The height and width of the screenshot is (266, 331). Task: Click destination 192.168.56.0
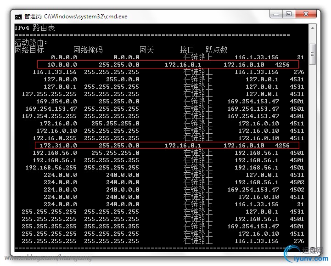[x=55, y=153]
